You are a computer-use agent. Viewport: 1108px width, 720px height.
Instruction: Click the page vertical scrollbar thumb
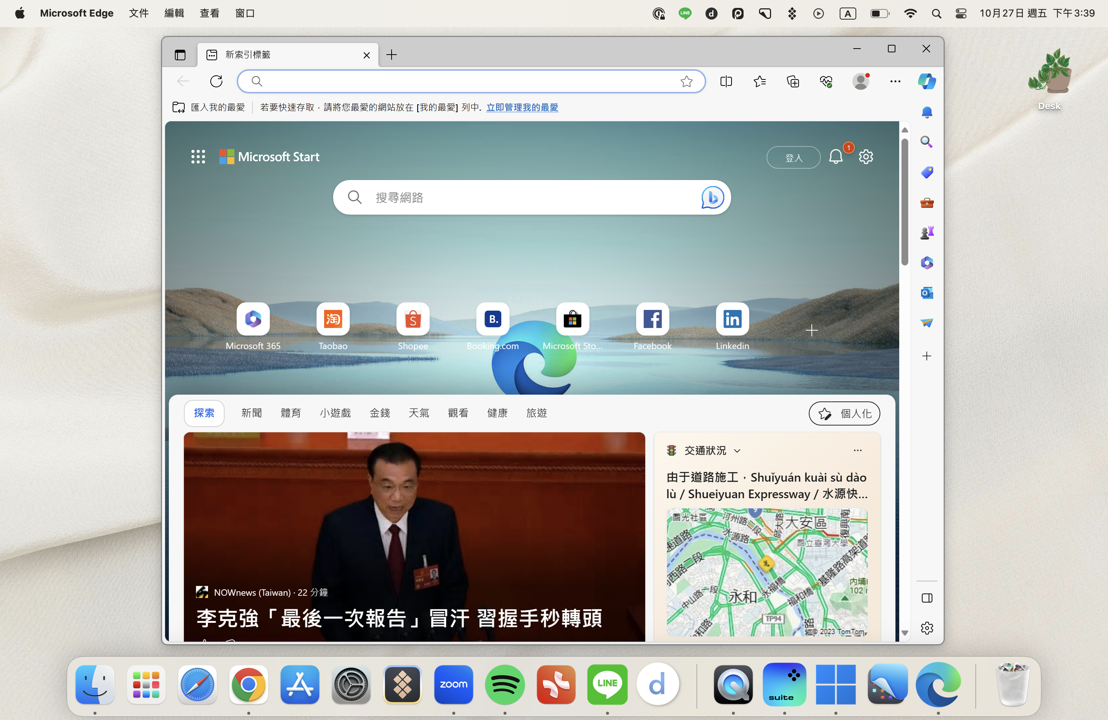(x=904, y=202)
